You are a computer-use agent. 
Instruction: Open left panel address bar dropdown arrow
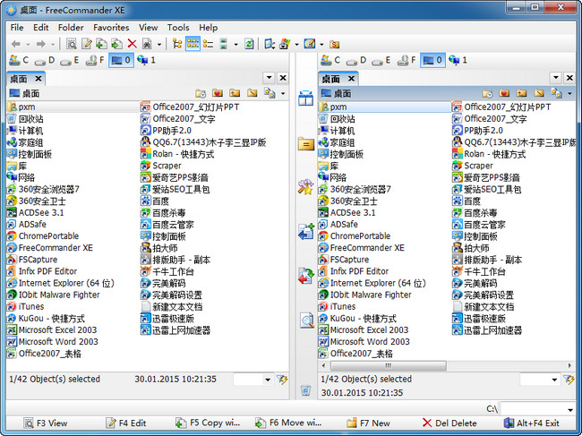283,94
